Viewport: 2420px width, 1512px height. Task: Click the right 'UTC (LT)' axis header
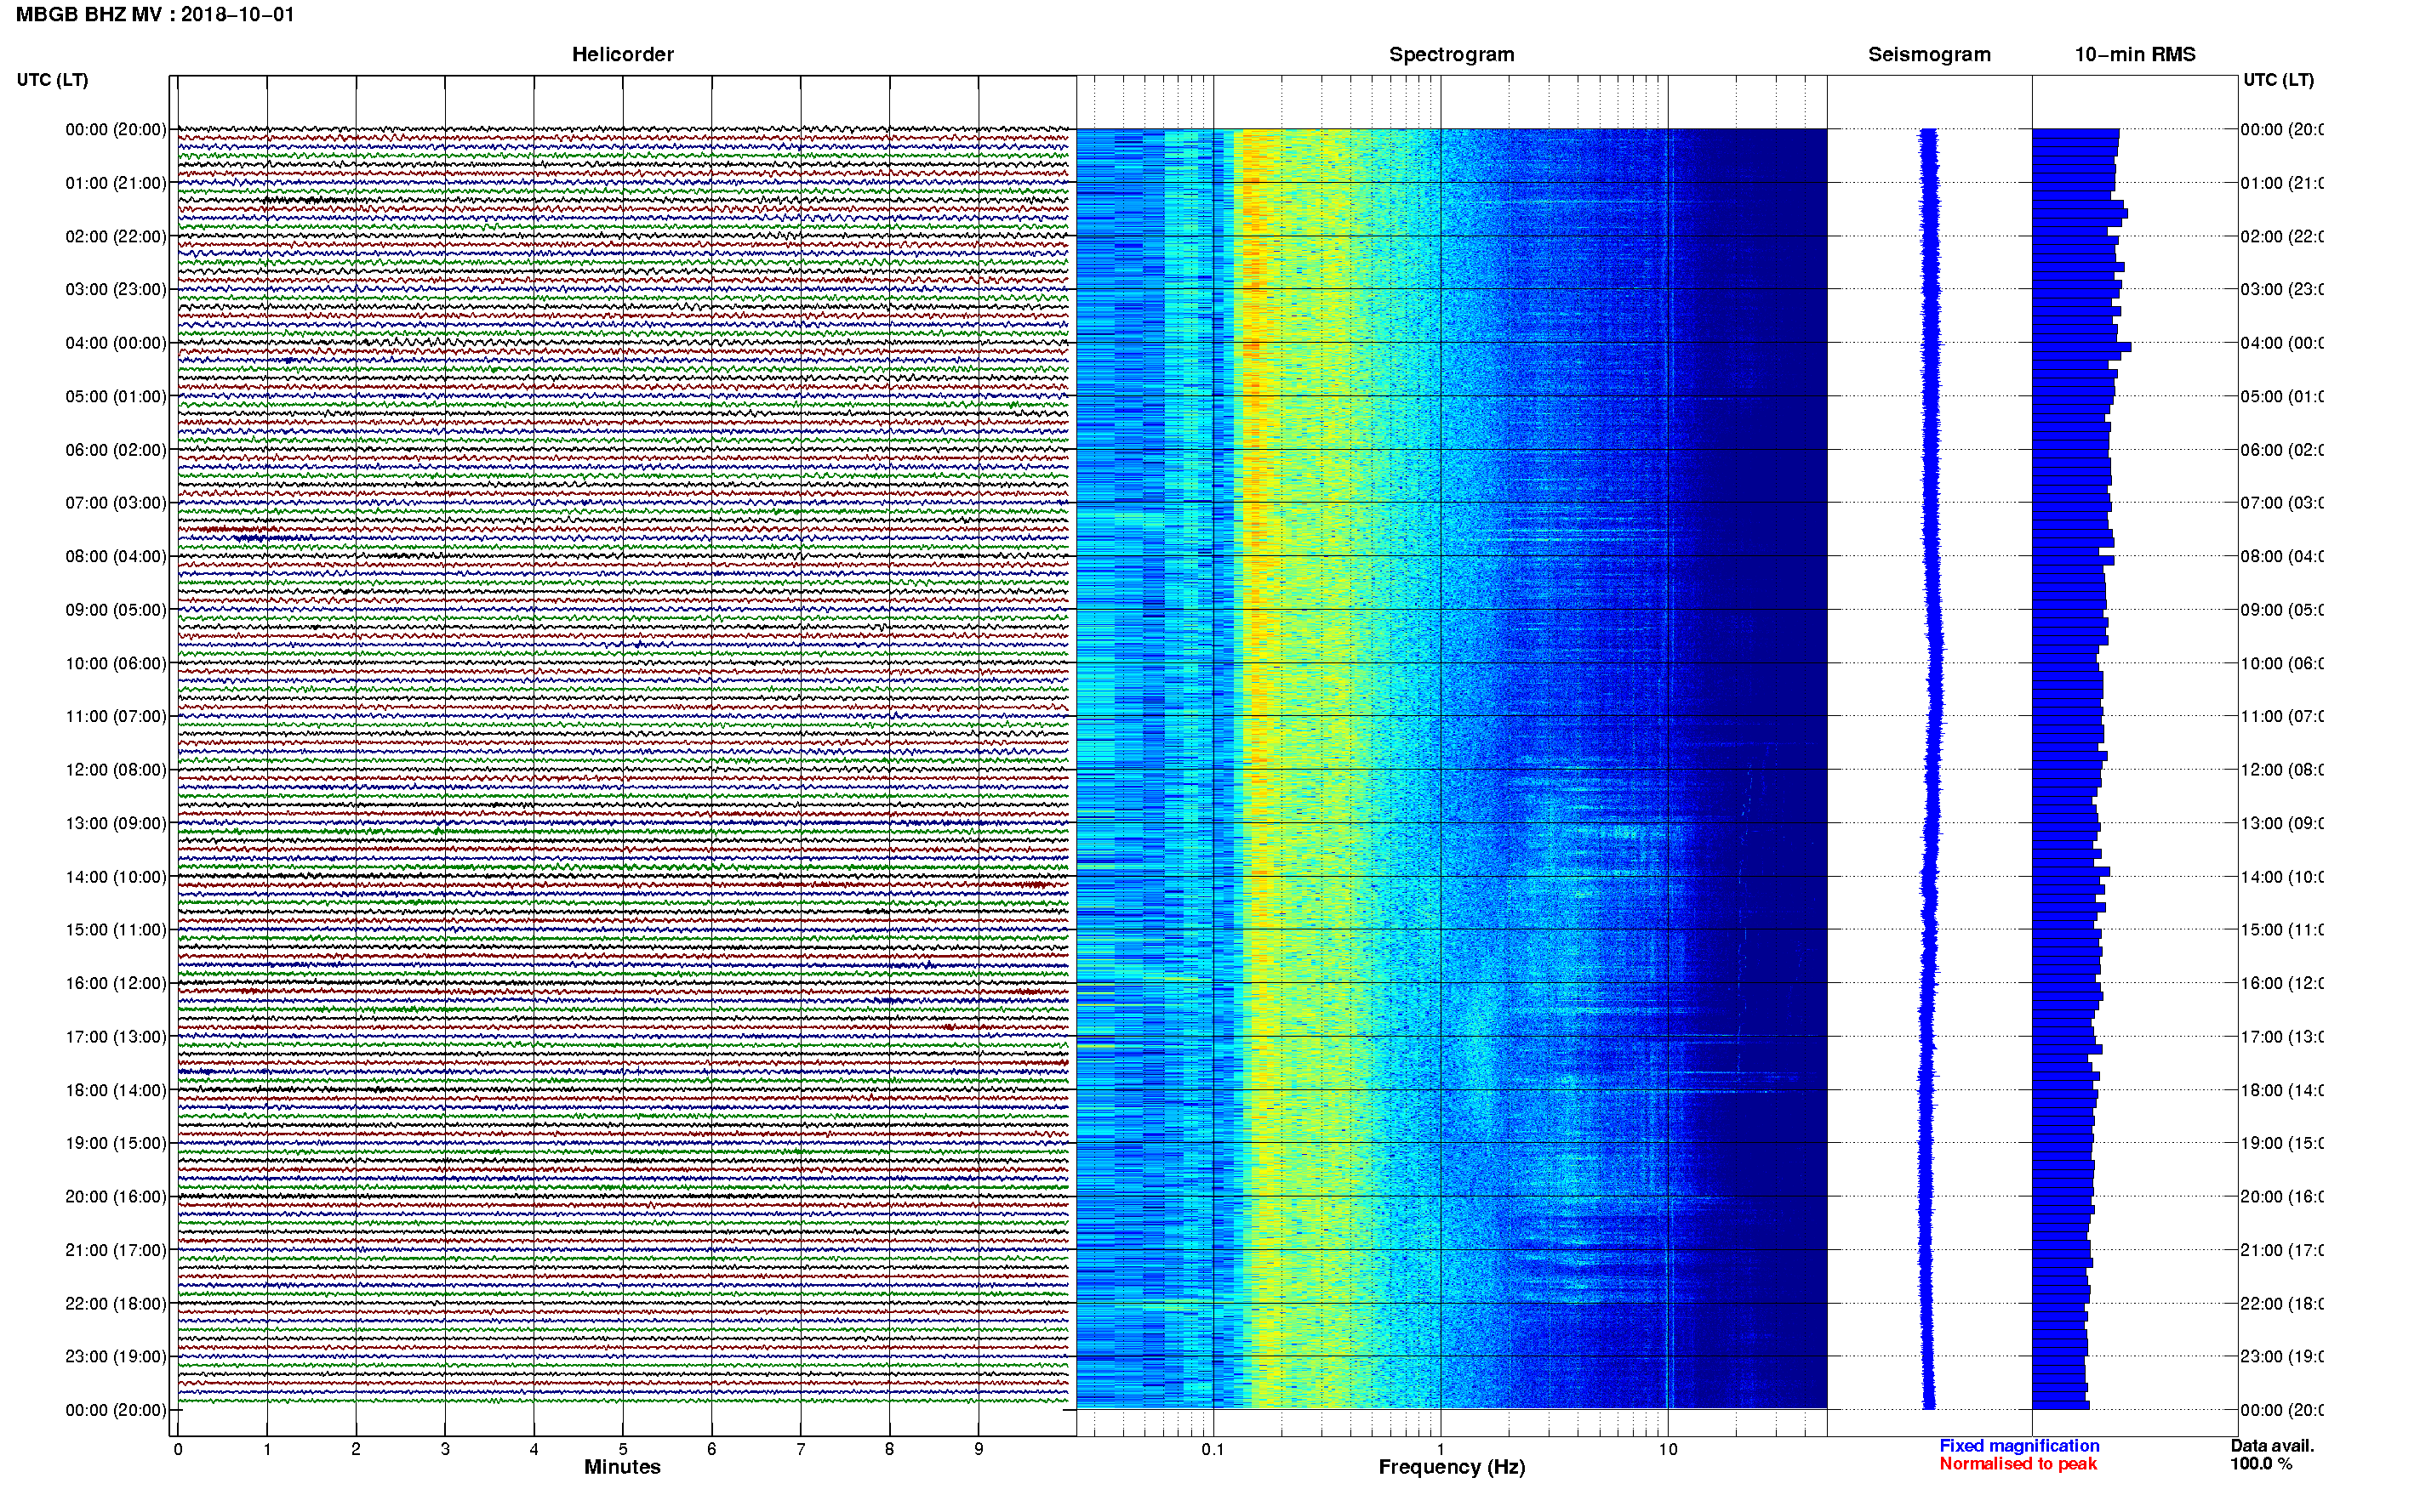(2278, 79)
